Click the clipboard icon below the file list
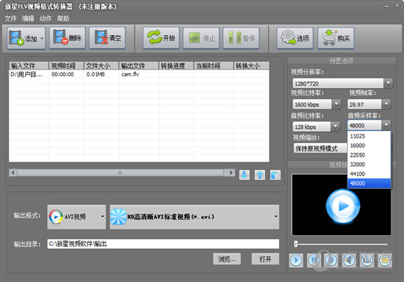The width and height of the screenshot is (404, 282). tap(275, 175)
